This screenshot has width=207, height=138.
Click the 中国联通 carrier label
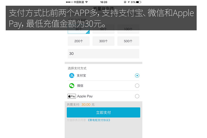[x=79, y=2]
